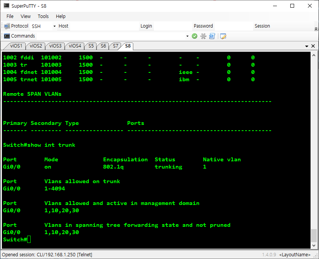Minimize the SuperPuTTY window
The height and width of the screenshot is (259, 319).
(275, 6)
